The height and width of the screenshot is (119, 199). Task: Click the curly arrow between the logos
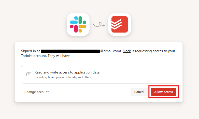(x=99, y=24)
